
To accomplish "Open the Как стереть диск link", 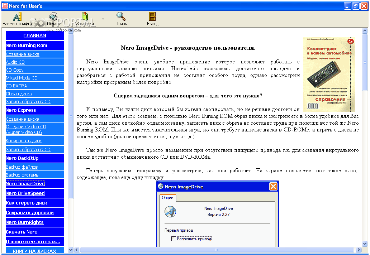I will (27, 203).
